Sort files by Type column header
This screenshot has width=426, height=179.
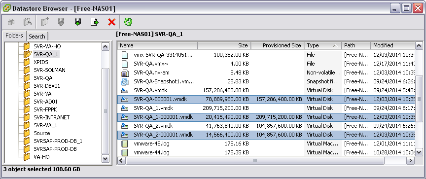click(323, 46)
